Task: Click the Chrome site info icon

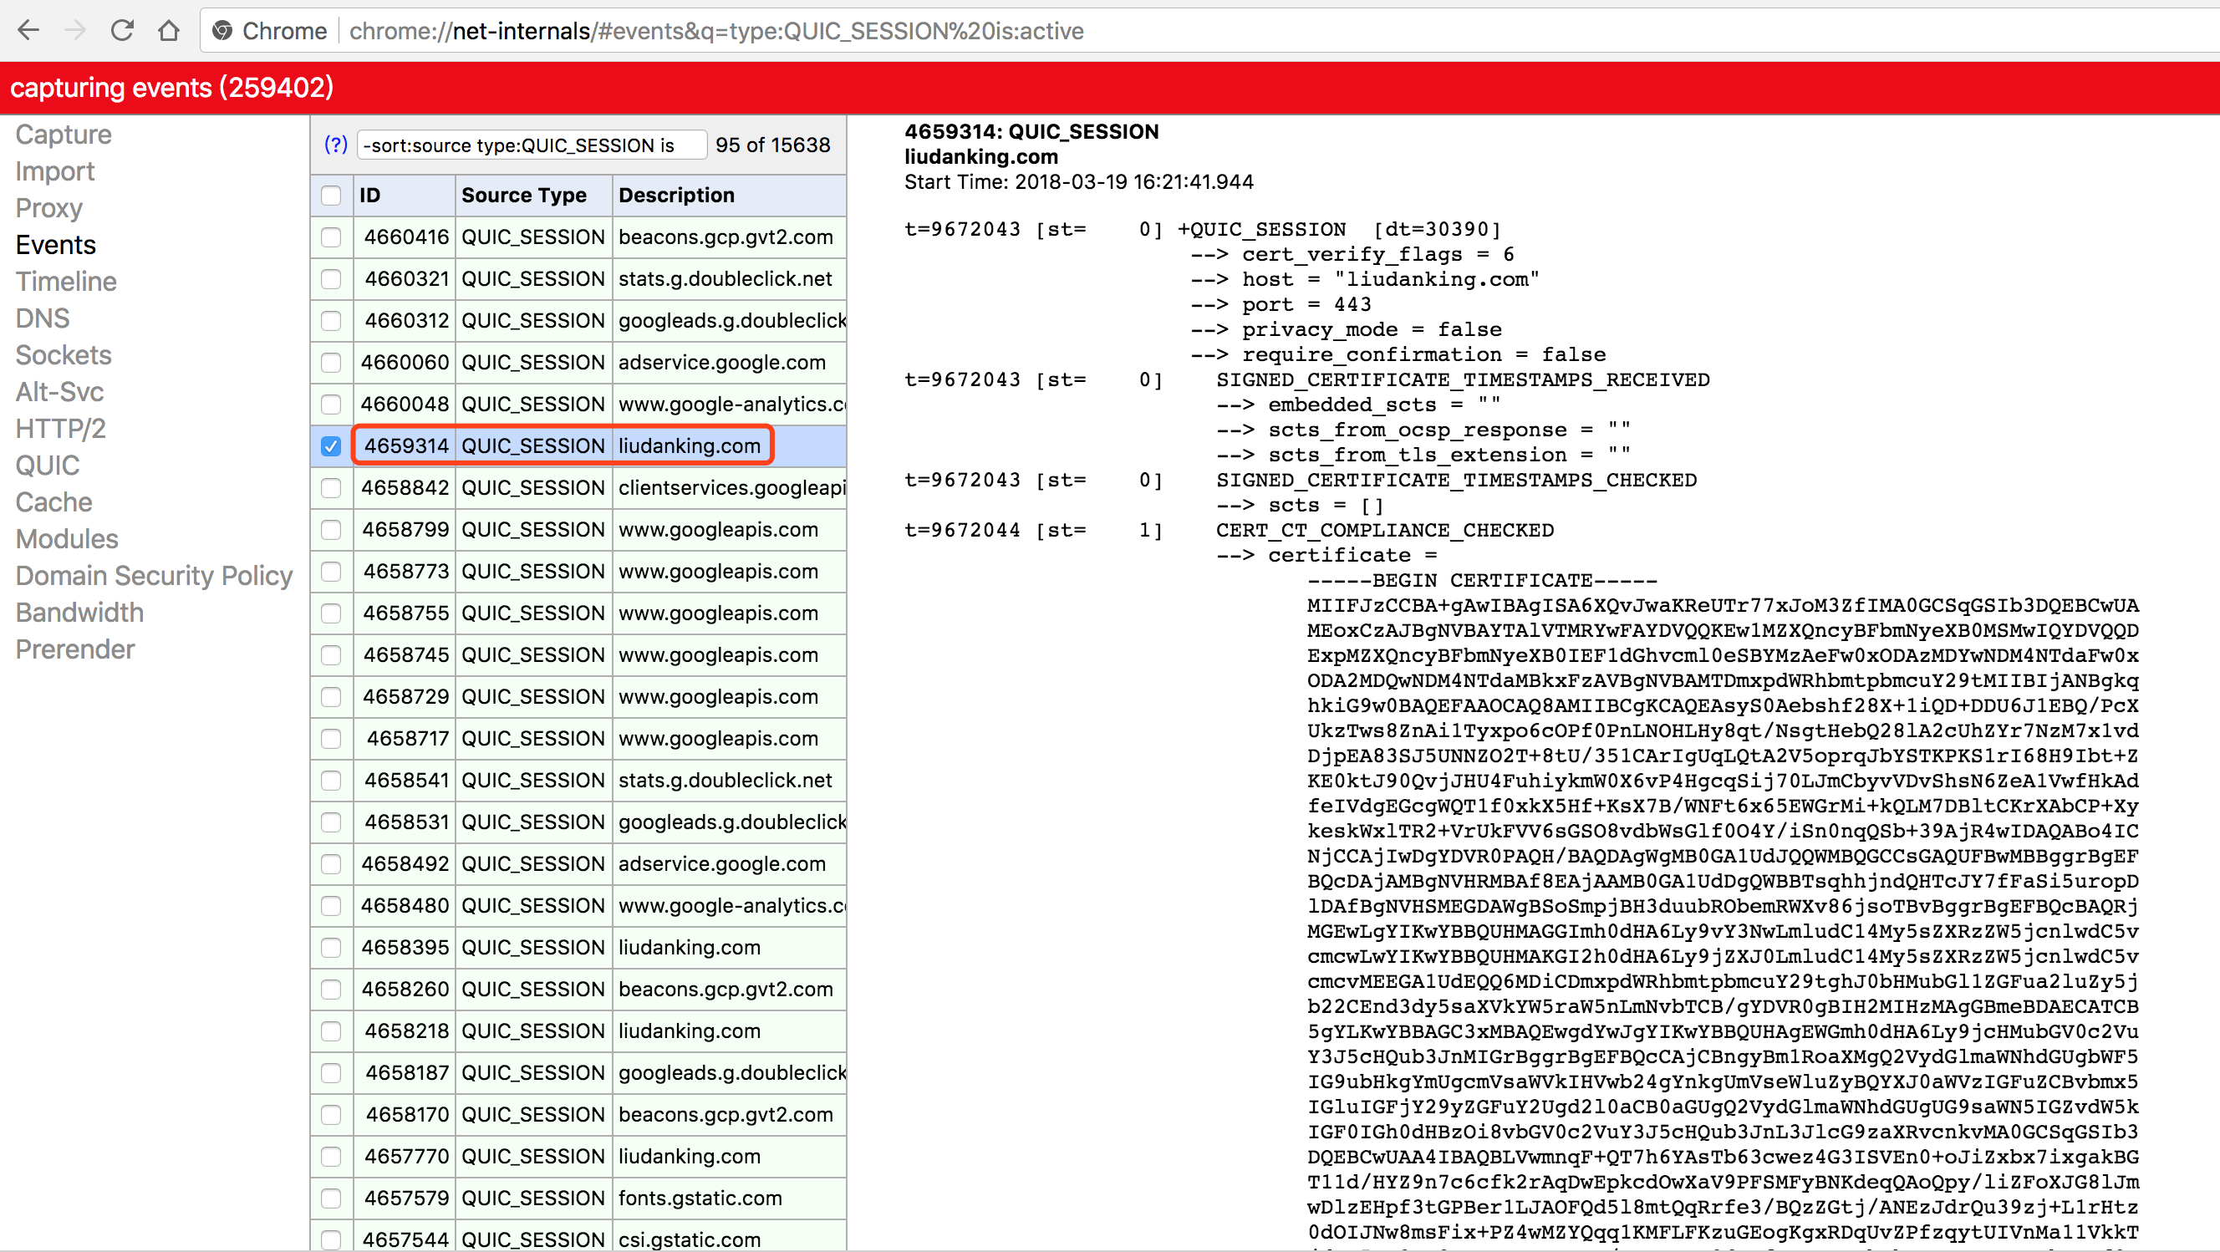Action: [222, 31]
